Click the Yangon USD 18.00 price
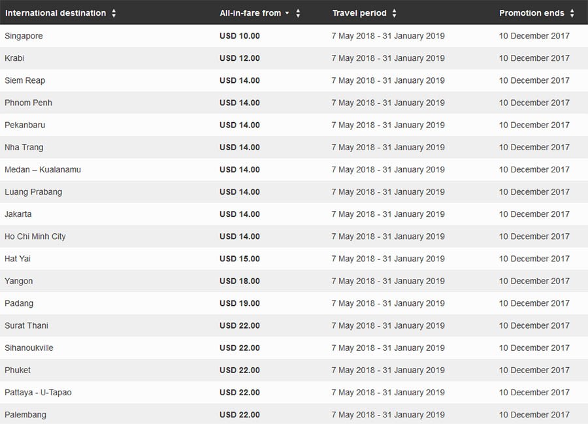 tap(239, 281)
